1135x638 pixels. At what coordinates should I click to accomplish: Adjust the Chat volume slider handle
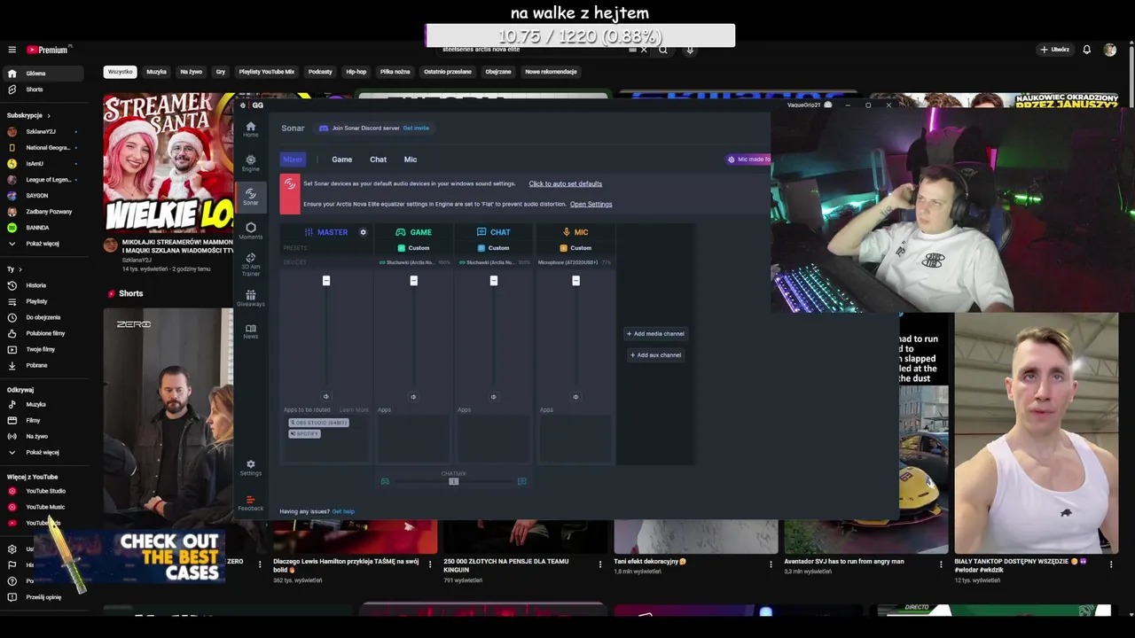(x=494, y=281)
